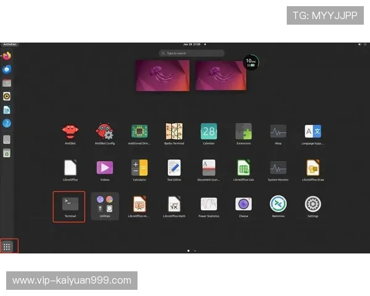Open the Settings app
Image resolution: width=370 pixels, height=296 pixels.
[x=313, y=207]
